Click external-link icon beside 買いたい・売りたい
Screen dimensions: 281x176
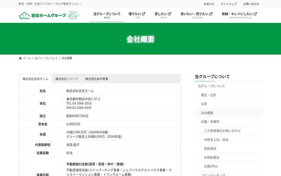pyautogui.click(x=211, y=14)
